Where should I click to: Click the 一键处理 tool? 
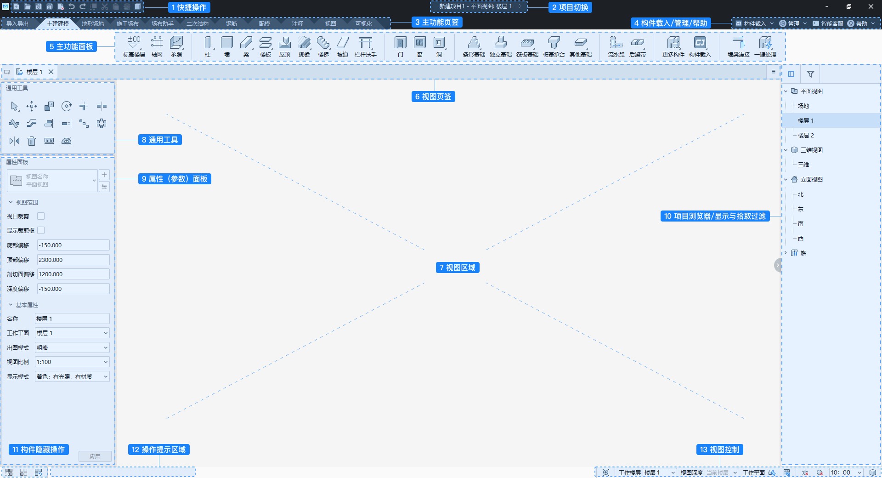click(765, 46)
